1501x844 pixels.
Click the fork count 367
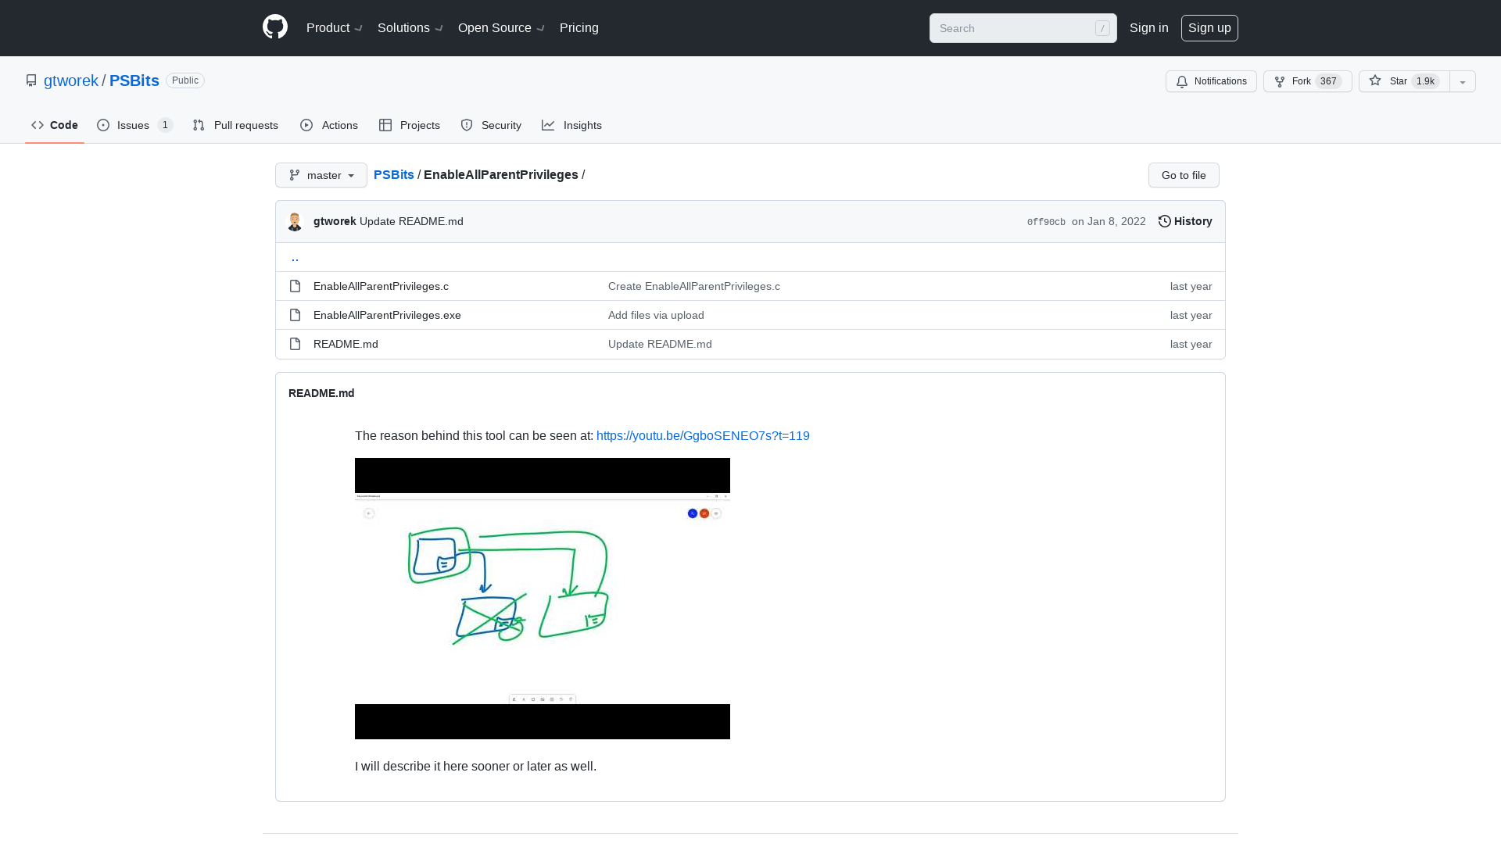coord(1328,81)
